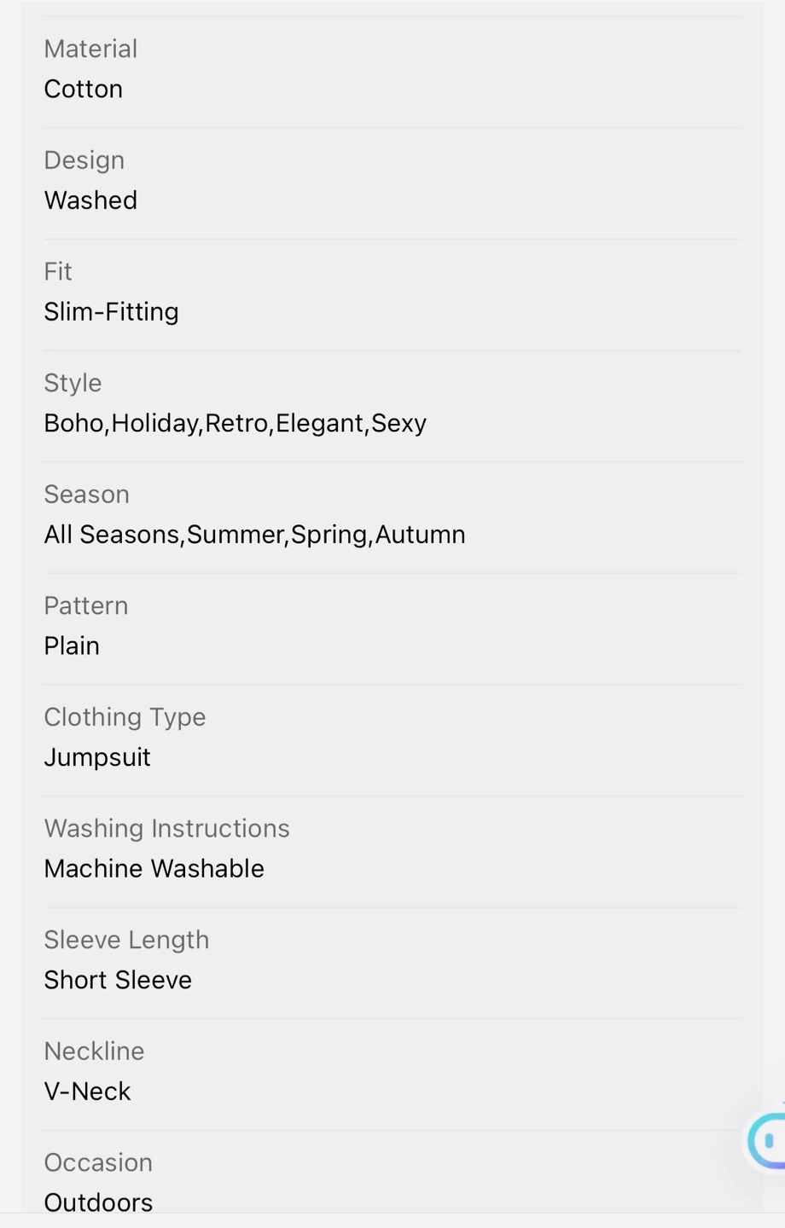This screenshot has height=1228, width=785.
Task: Tap the Fit label
Action: [x=58, y=271]
